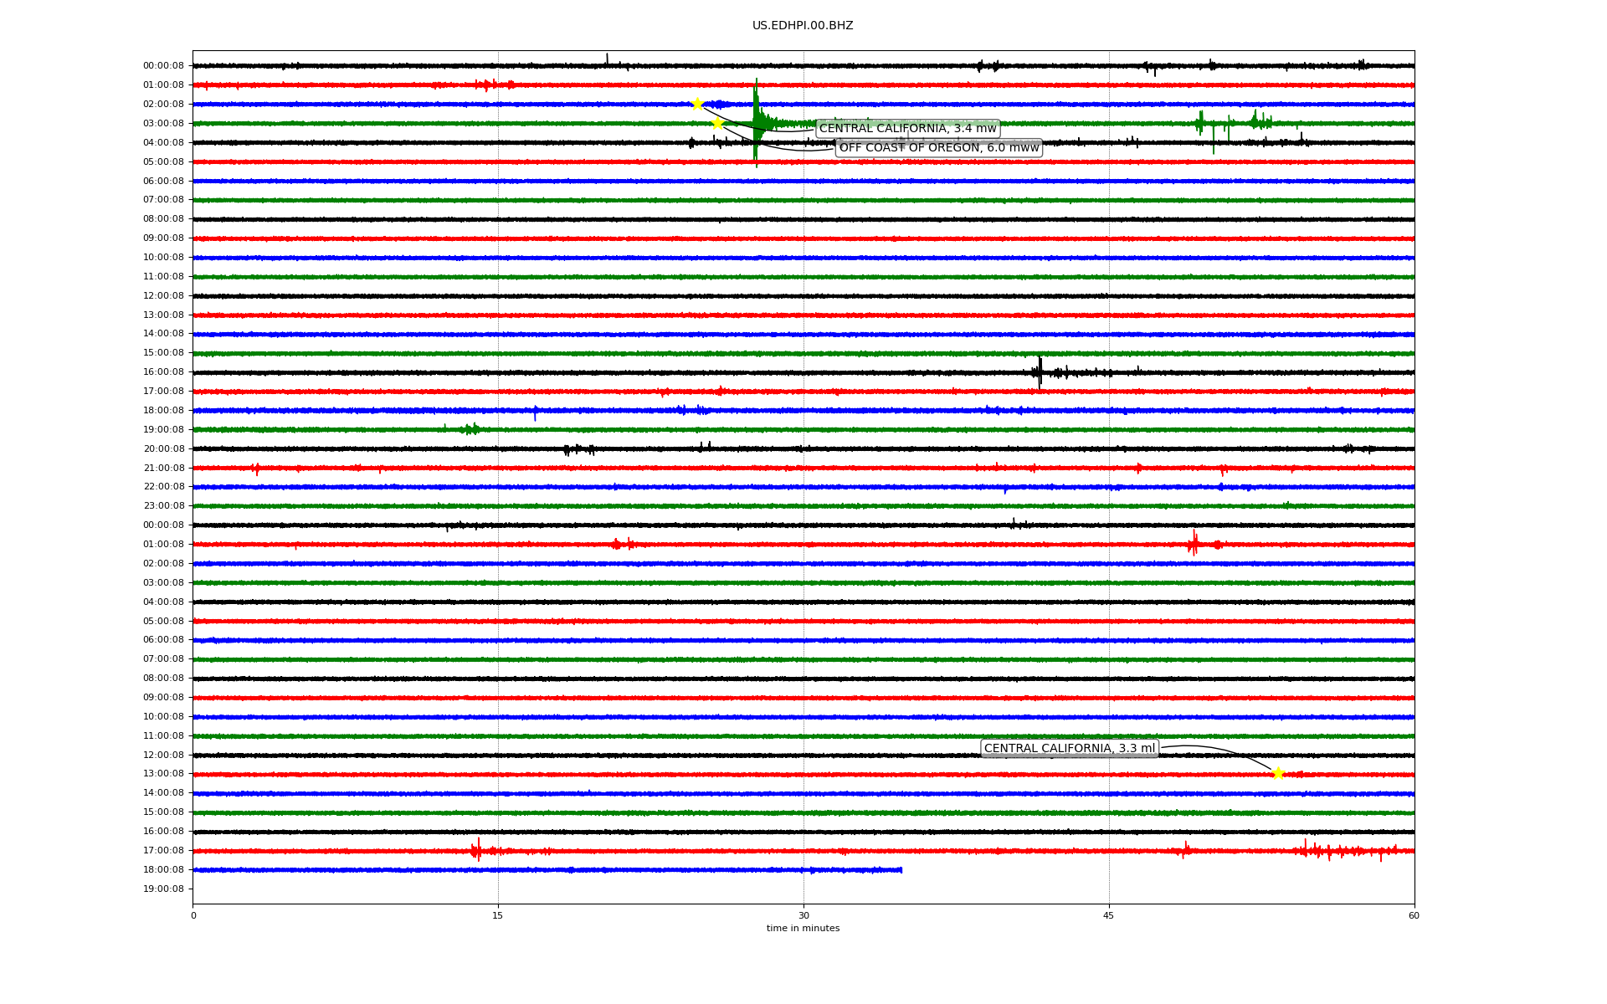Image resolution: width=1607 pixels, height=1004 pixels.
Task: Click the yellow star below the Central California 3.4 label's arrow
Action: (x=717, y=123)
